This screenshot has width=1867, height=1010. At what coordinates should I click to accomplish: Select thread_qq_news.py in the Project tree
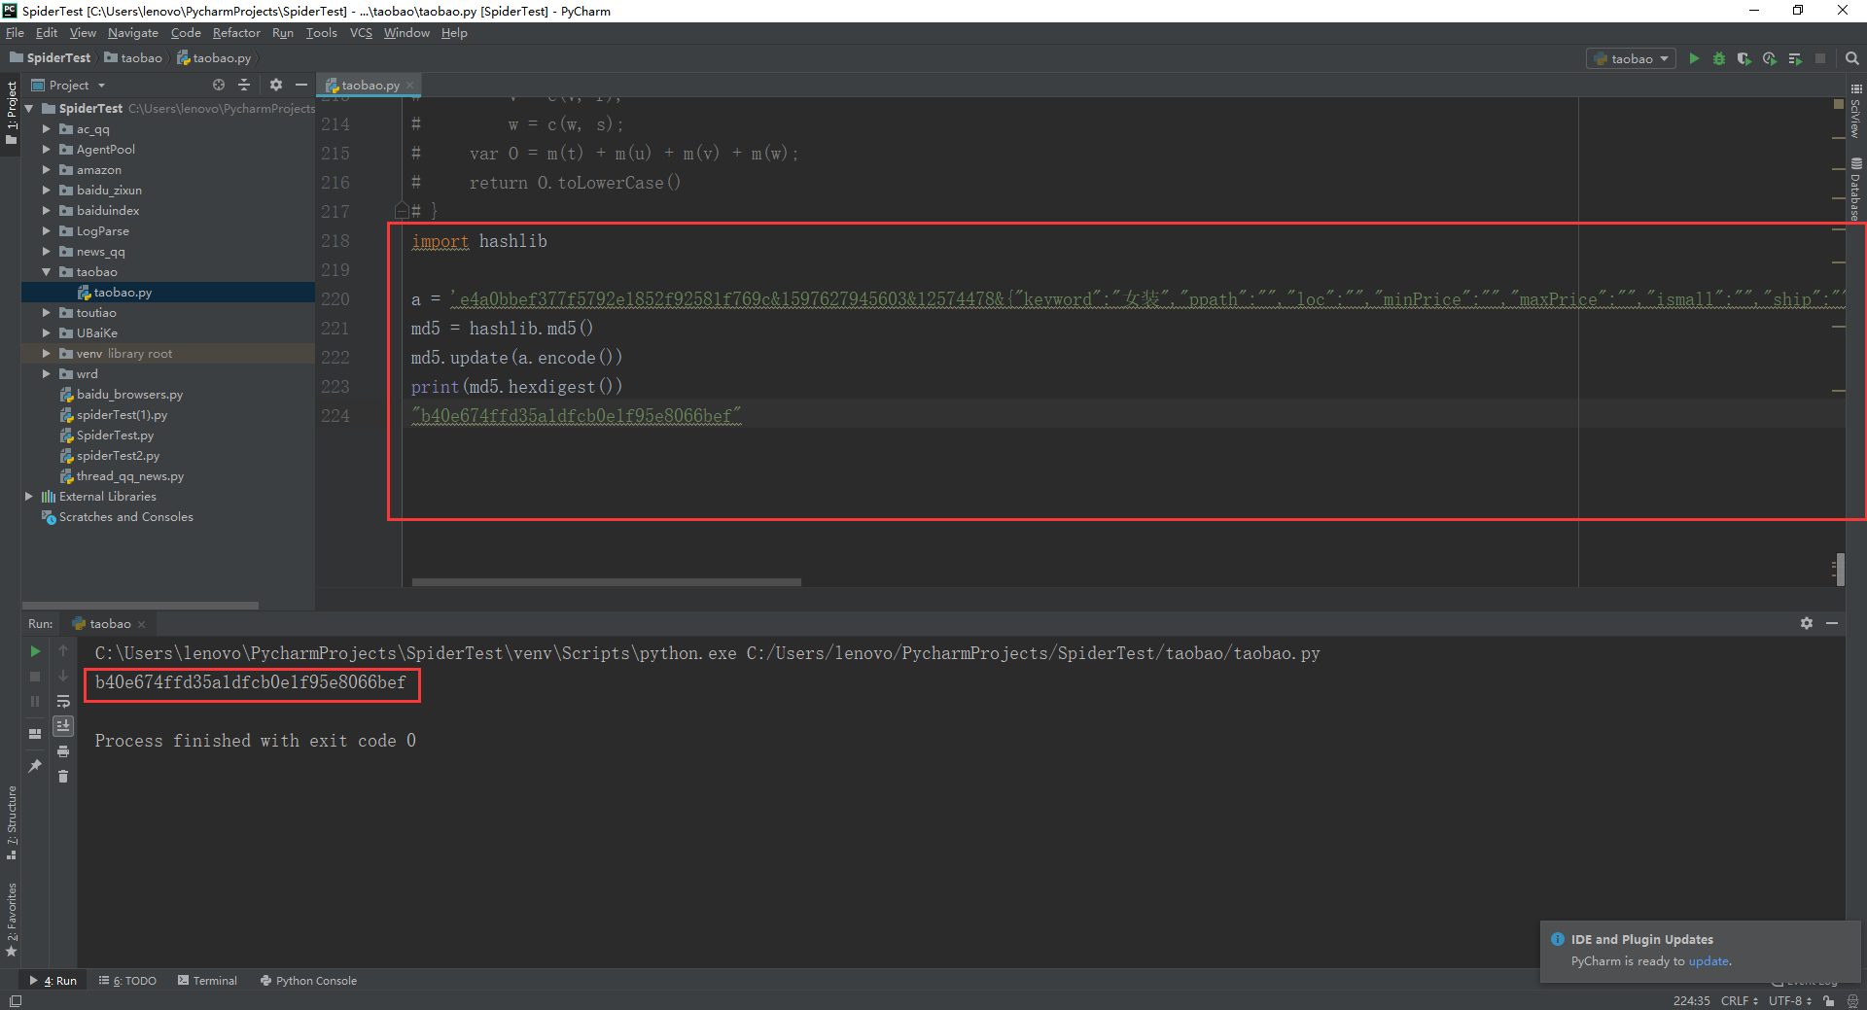coord(130,476)
